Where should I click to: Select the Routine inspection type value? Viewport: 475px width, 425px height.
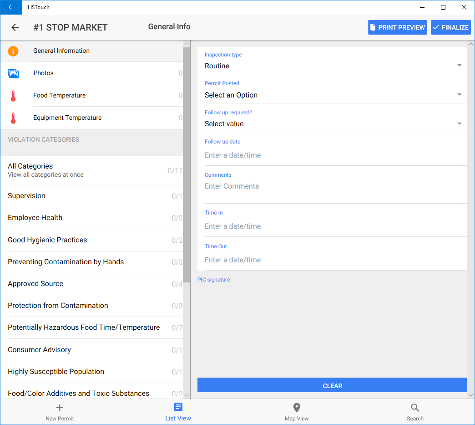click(217, 66)
